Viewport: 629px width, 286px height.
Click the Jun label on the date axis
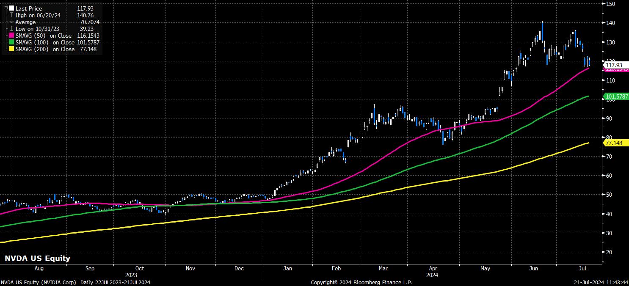[x=534, y=268]
